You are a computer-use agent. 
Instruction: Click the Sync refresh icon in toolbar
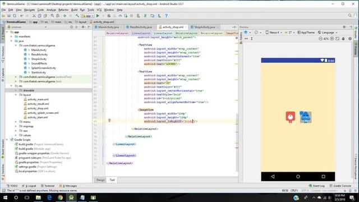(15, 16)
